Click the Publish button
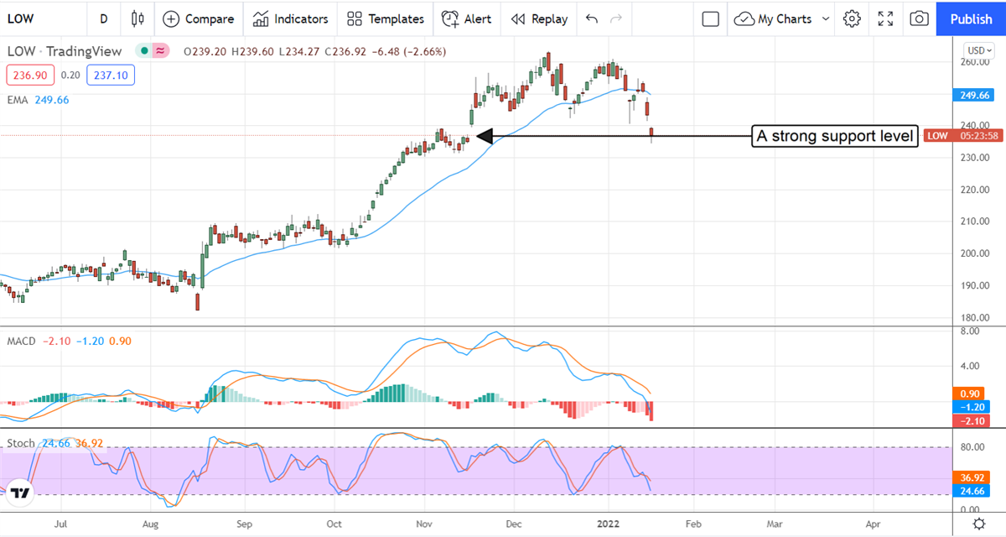Screen dimensions: 1006x537 (x=971, y=18)
